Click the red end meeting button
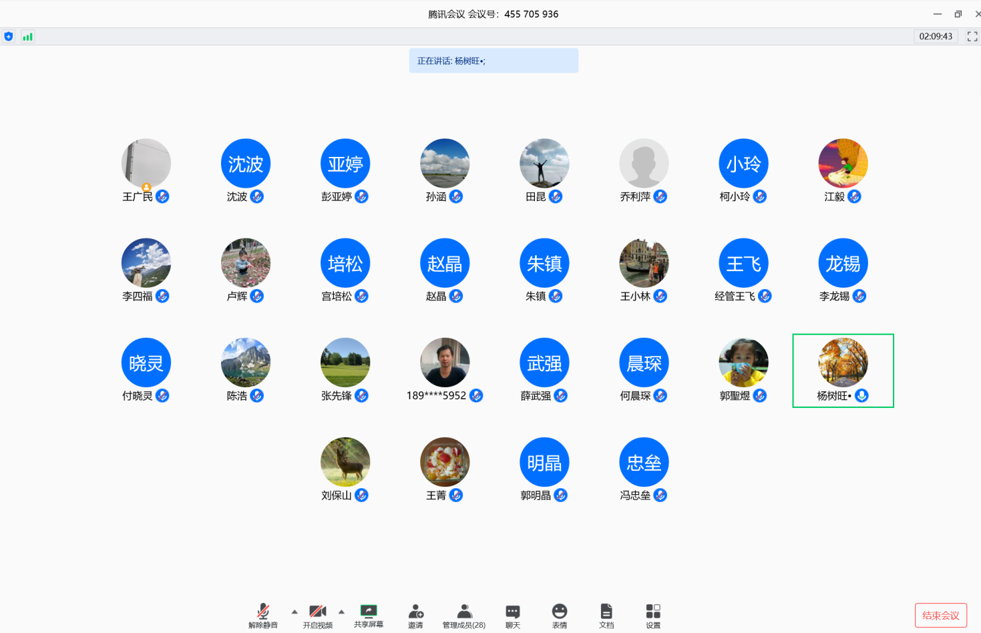 (x=940, y=615)
